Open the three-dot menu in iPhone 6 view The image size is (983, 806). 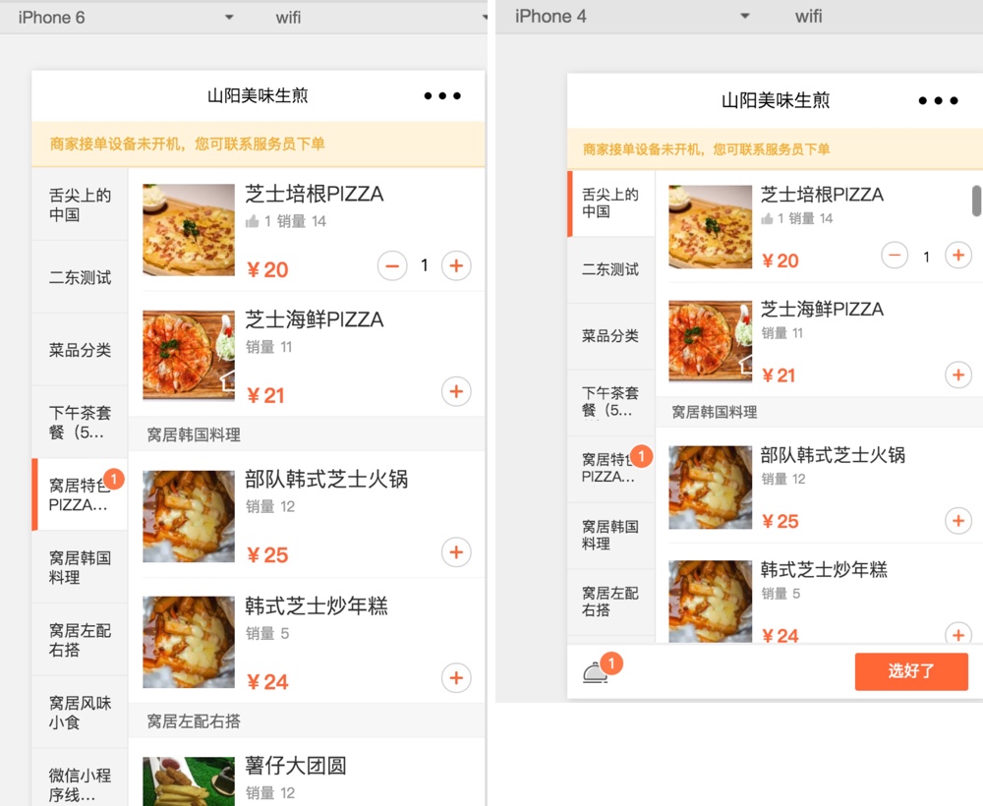442,96
